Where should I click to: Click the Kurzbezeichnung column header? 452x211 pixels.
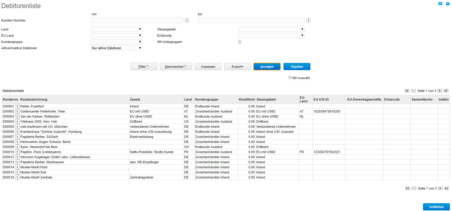coord(34,99)
